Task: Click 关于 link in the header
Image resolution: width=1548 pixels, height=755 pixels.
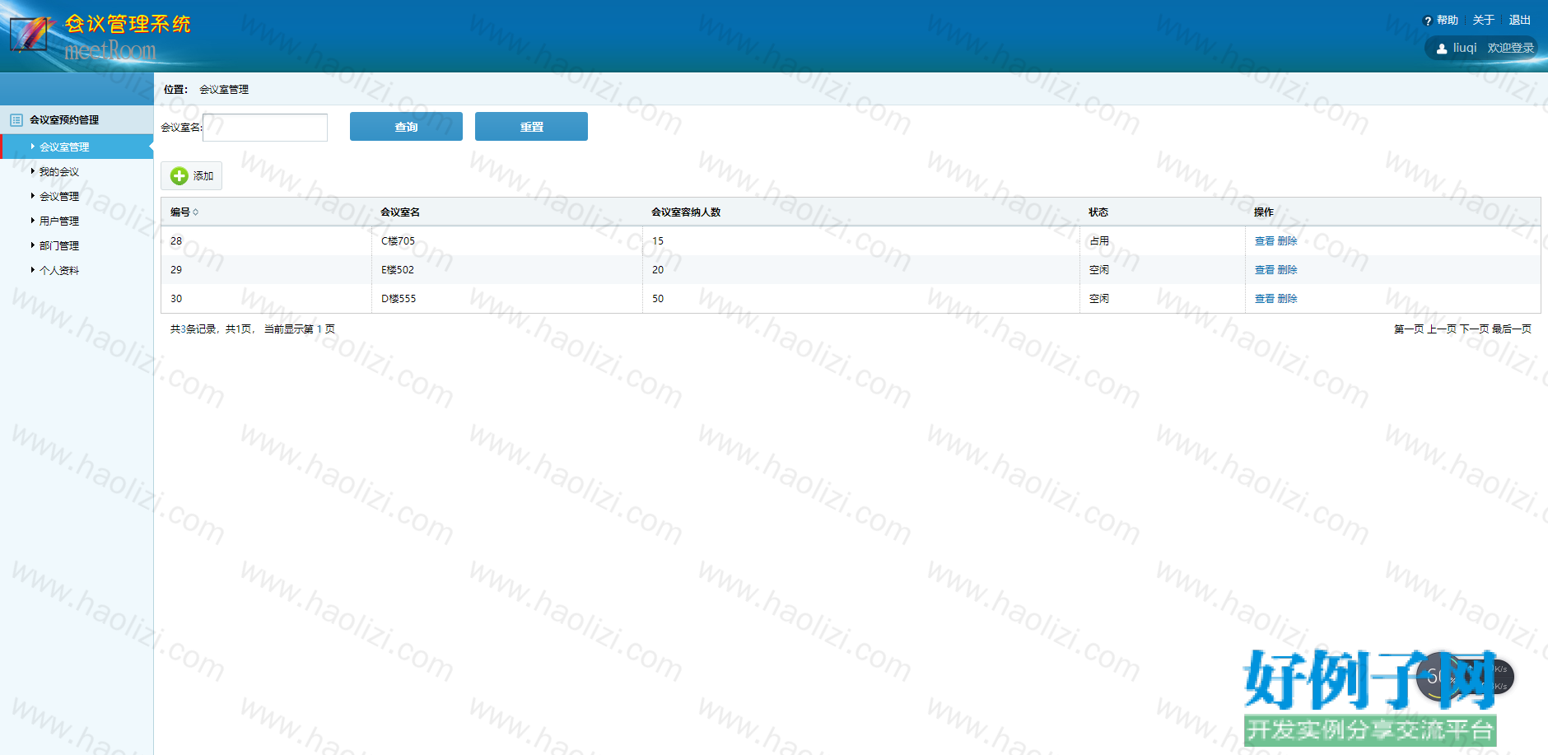Action: click(x=1484, y=21)
